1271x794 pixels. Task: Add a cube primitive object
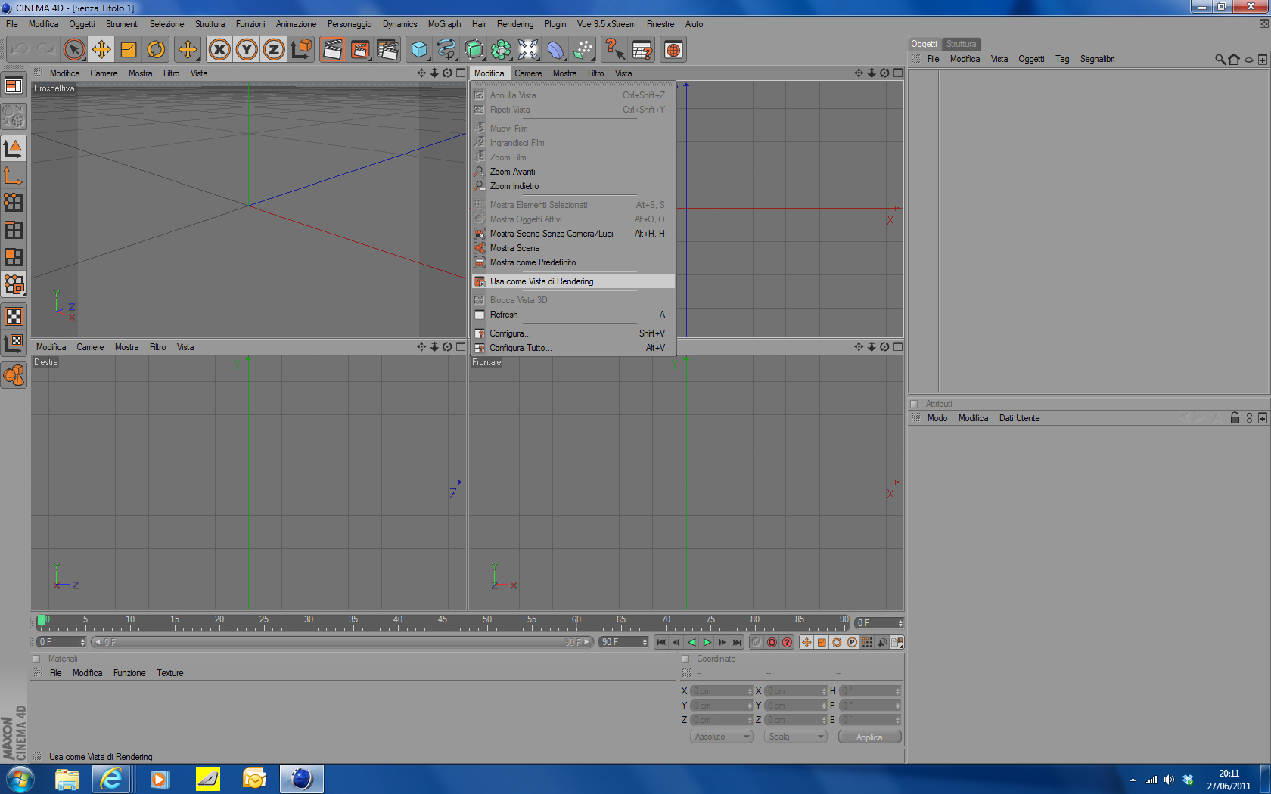(419, 50)
